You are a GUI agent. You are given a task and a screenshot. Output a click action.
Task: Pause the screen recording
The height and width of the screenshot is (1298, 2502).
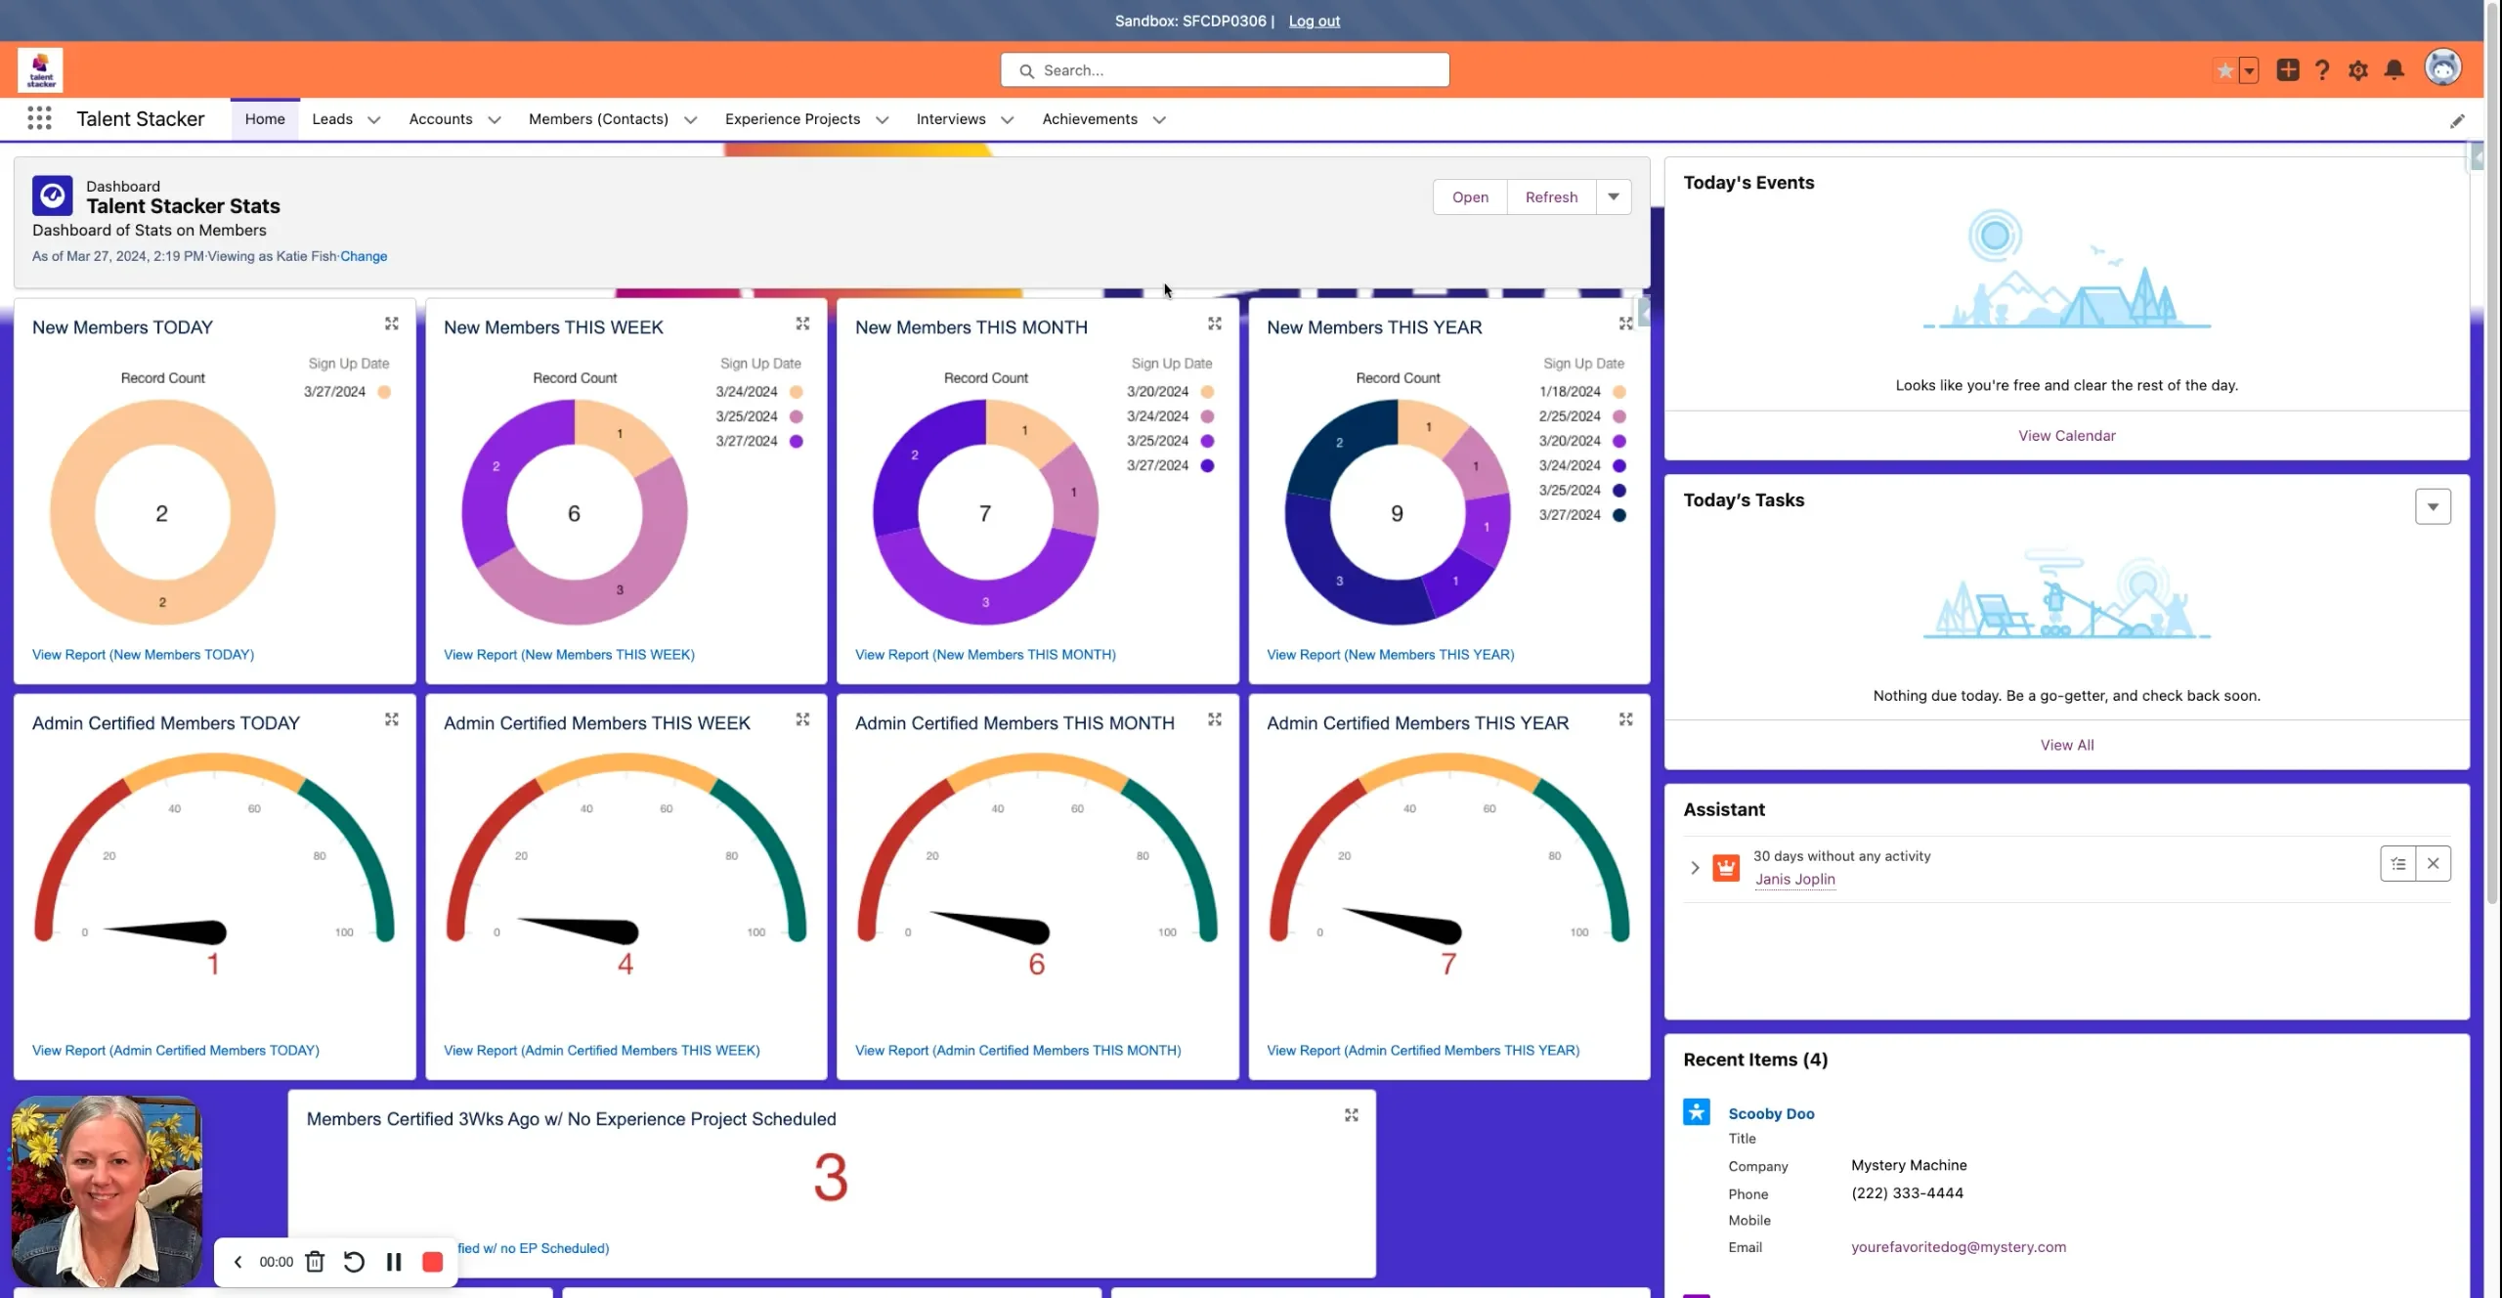pyautogui.click(x=394, y=1262)
